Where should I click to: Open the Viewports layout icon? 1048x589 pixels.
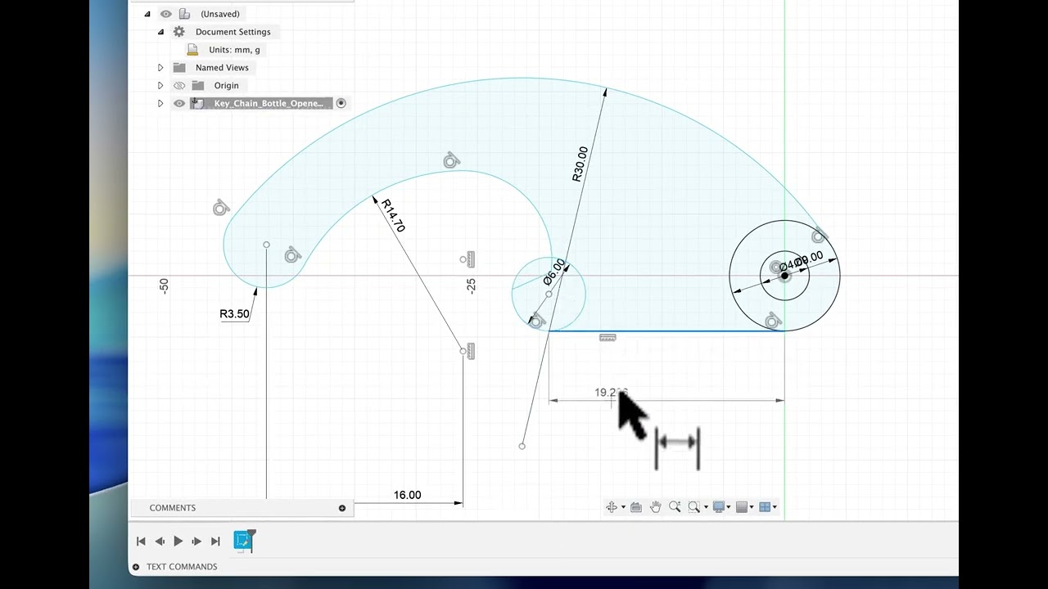coord(764,507)
